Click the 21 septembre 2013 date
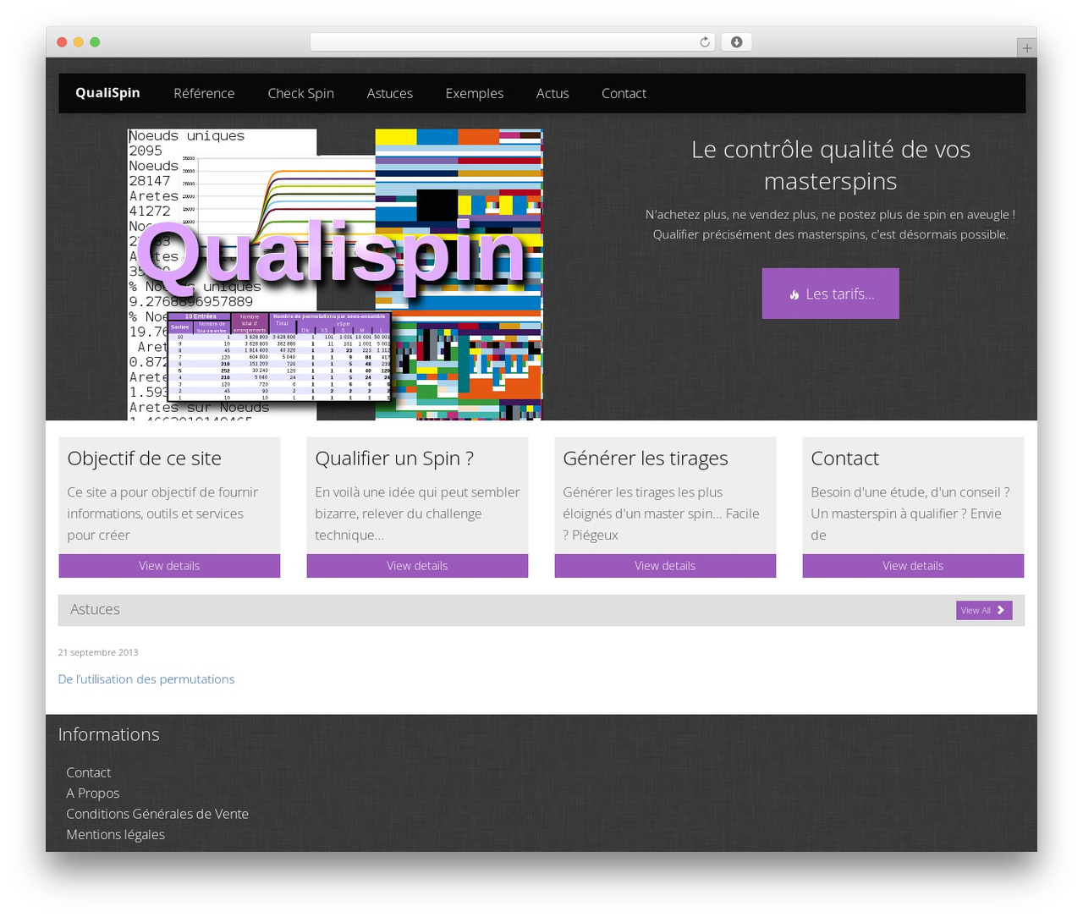Image resolution: width=1083 pixels, height=917 pixels. pyautogui.click(x=98, y=652)
